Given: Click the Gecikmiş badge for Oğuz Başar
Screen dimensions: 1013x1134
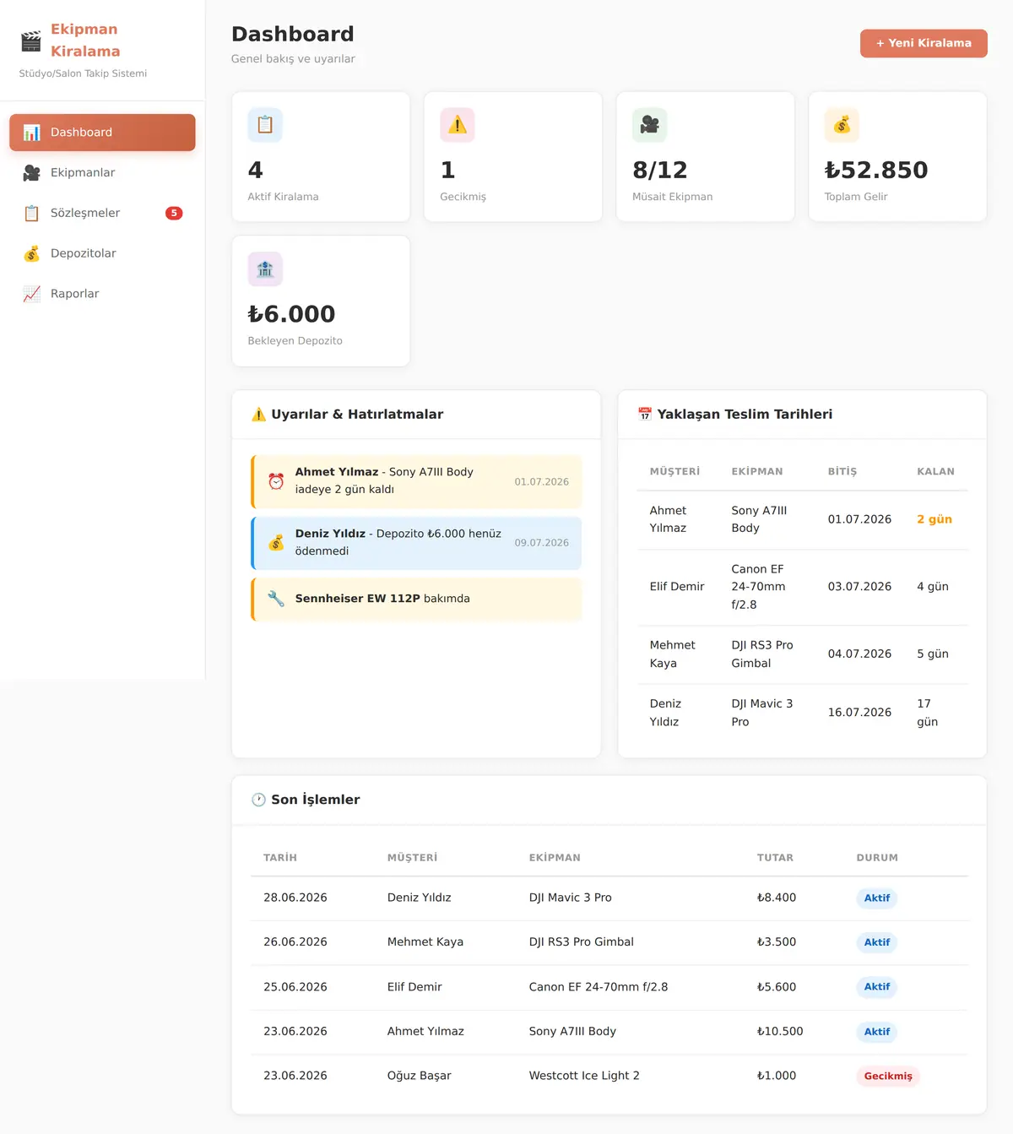Looking at the screenshot, I should click(x=888, y=1076).
